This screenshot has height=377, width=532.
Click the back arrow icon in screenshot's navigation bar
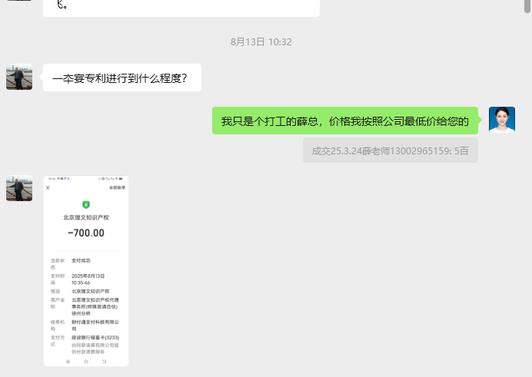(x=104, y=362)
